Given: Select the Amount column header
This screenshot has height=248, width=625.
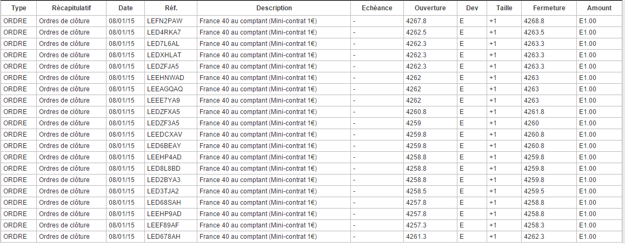Looking at the screenshot, I should pyautogui.click(x=599, y=8).
